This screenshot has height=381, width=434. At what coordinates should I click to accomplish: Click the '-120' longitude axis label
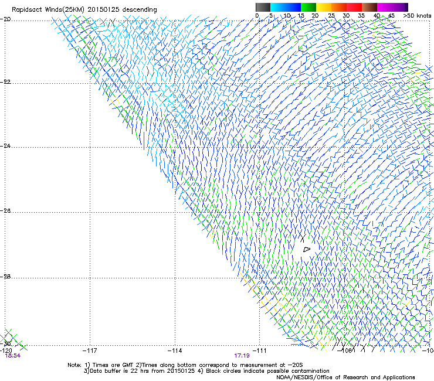point(6,351)
